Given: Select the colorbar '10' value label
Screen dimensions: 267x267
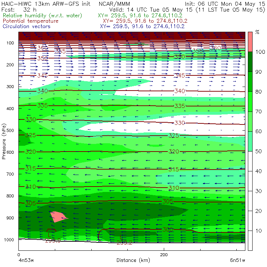Looking at the screenshot, I should point(258,231).
